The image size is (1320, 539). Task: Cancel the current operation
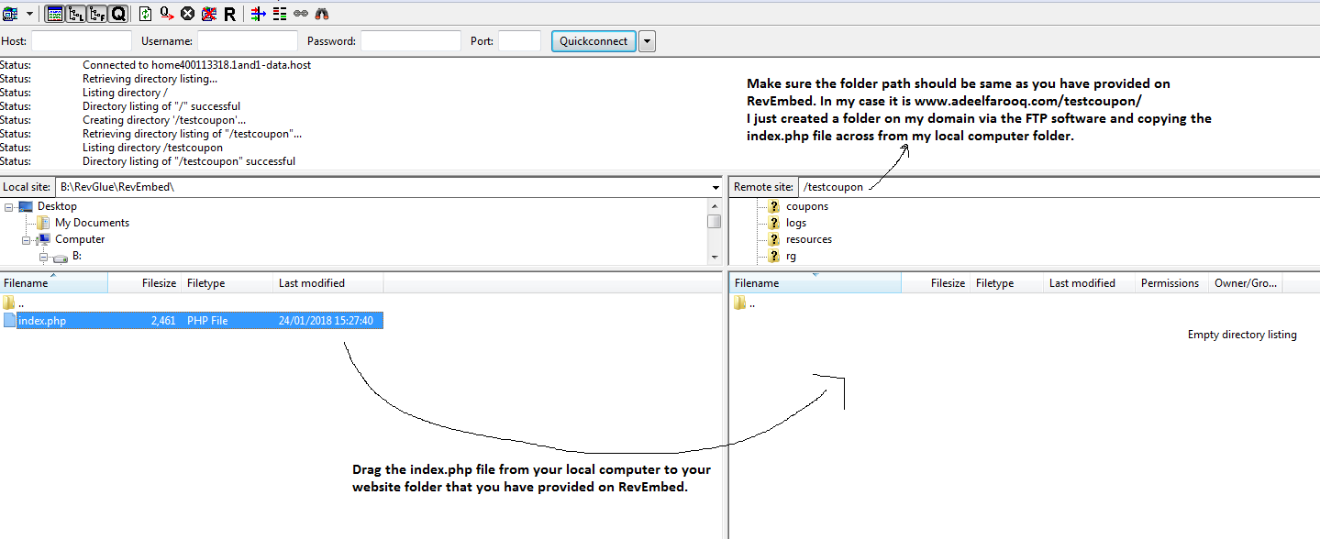187,14
